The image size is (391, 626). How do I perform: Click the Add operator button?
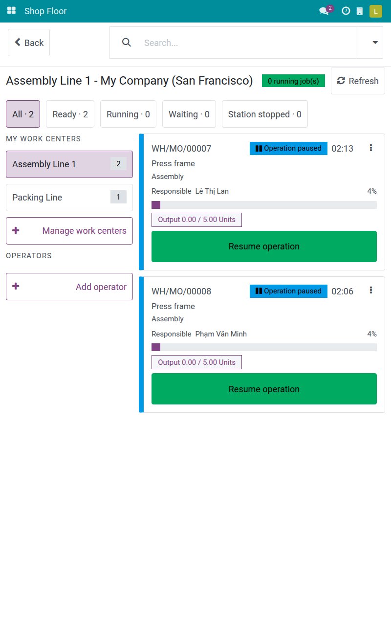coord(69,287)
